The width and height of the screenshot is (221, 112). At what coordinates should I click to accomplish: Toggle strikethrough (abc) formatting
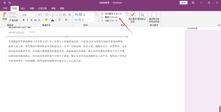35,20
